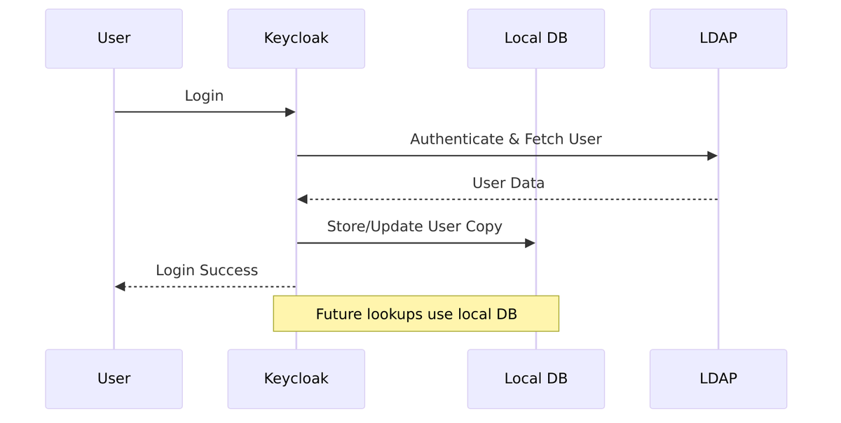This screenshot has width=841, height=423.
Task: Click the Login message label
Action: click(204, 96)
